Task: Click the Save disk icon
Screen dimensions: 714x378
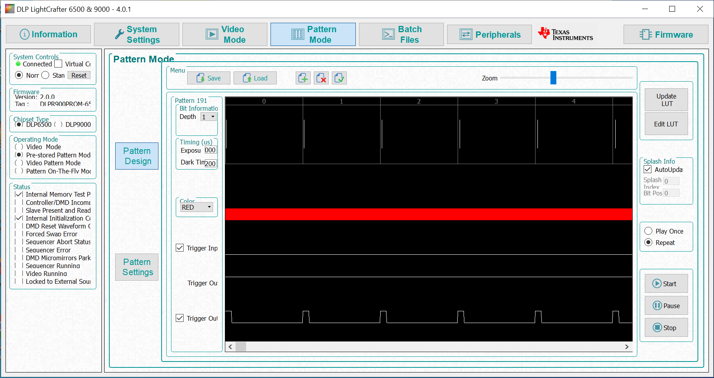Action: pos(201,78)
